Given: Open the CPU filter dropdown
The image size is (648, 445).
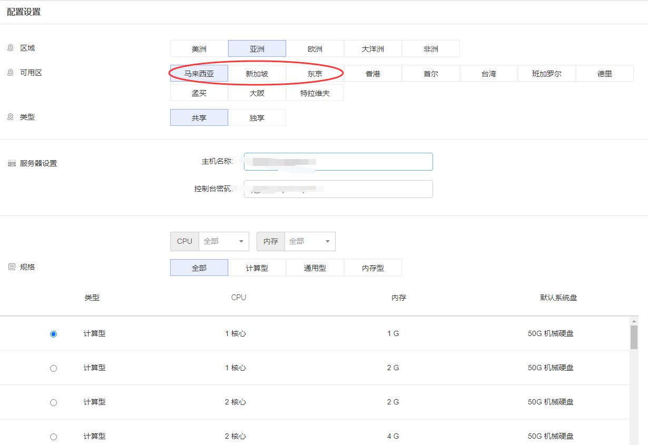Looking at the screenshot, I should click(223, 241).
